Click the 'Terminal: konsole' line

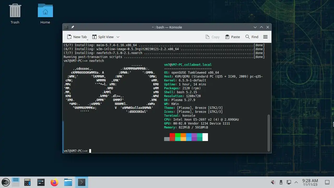180,116
